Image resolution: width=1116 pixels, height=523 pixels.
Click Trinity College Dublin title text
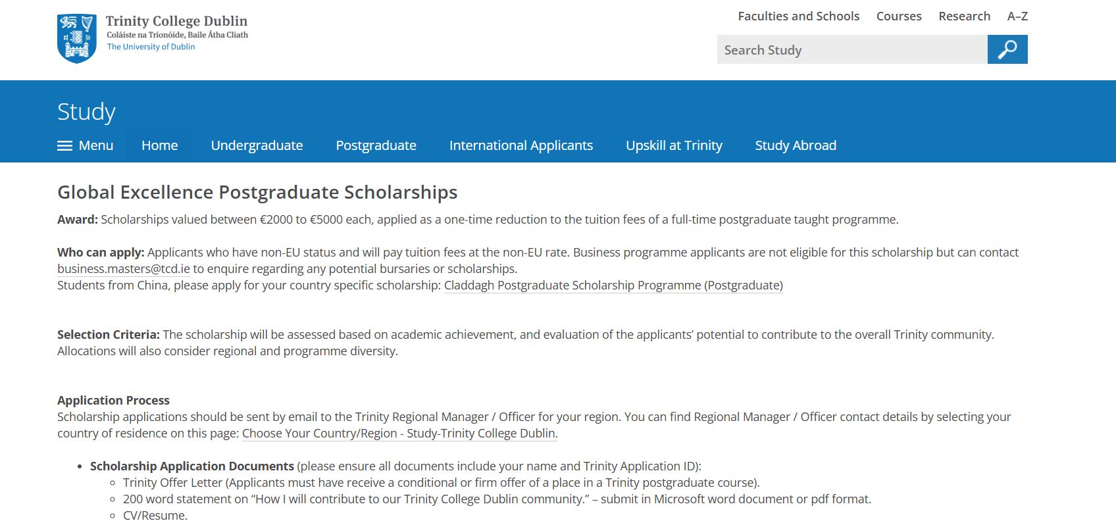click(x=176, y=21)
